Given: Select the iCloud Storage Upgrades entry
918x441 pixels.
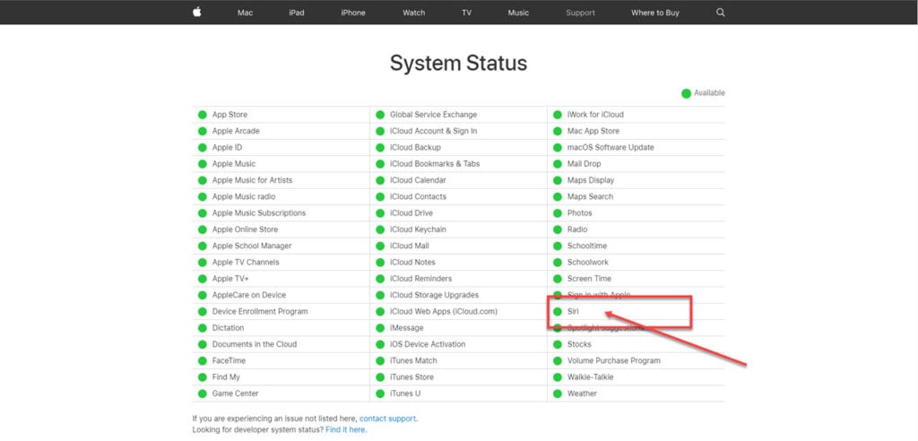Looking at the screenshot, I should [435, 295].
